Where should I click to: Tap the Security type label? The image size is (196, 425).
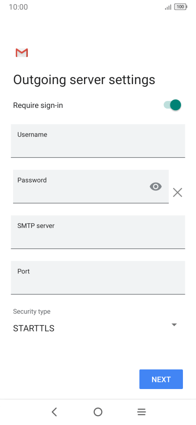pyautogui.click(x=32, y=312)
